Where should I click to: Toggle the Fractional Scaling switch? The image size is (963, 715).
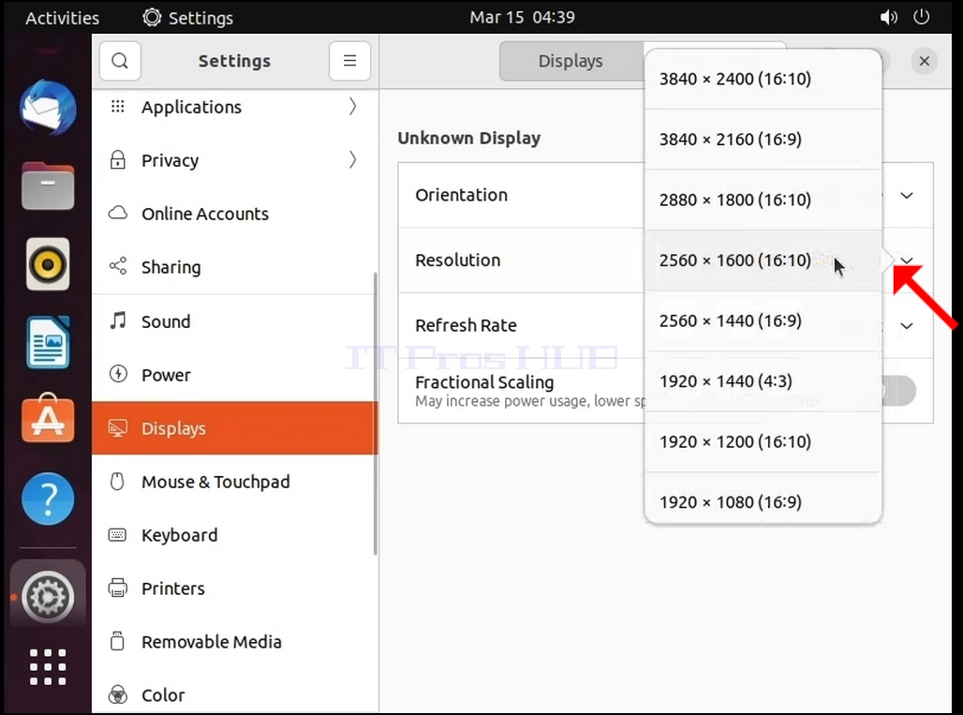[899, 391]
